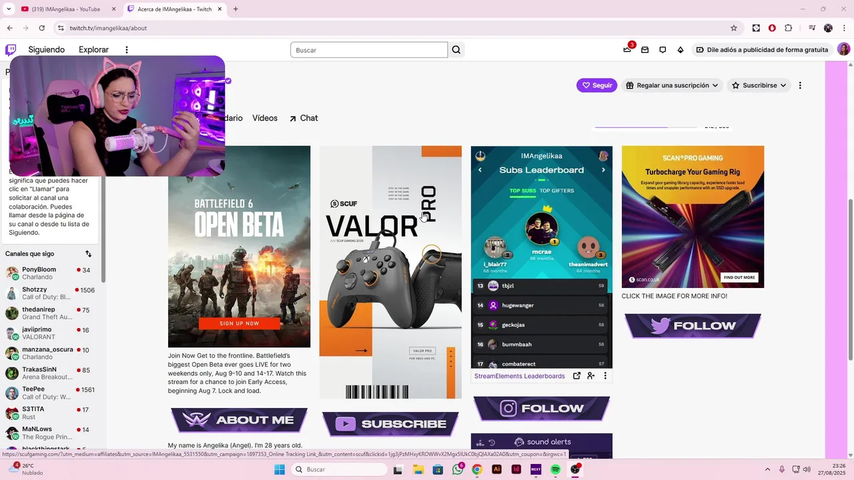
Task: Select the Acerca de IMAngelikaa Twitch tab
Action: click(174, 9)
